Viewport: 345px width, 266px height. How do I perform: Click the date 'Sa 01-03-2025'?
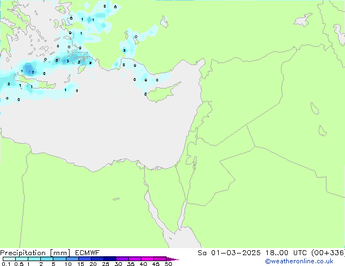[x=229, y=253]
